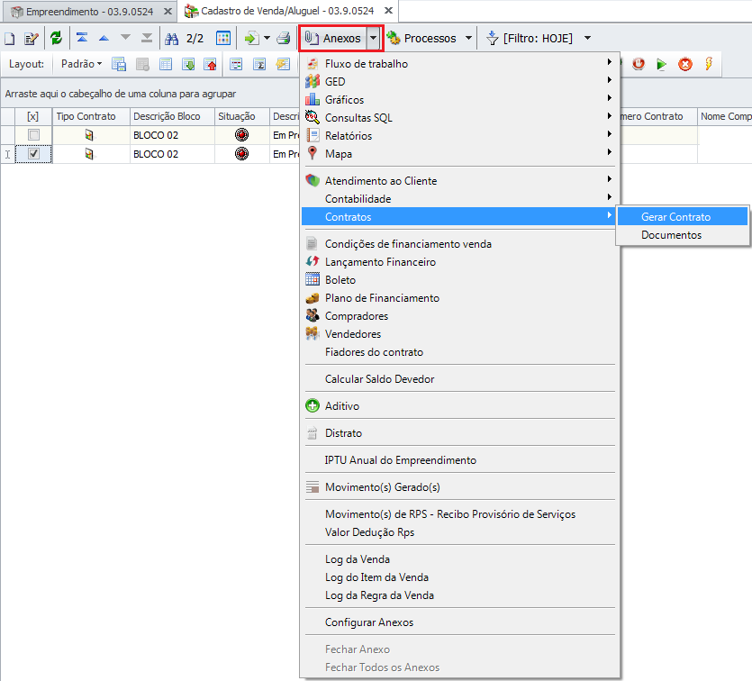This screenshot has height=681, width=752.
Task: Open the Anexos dropdown arrow
Action: 373,39
